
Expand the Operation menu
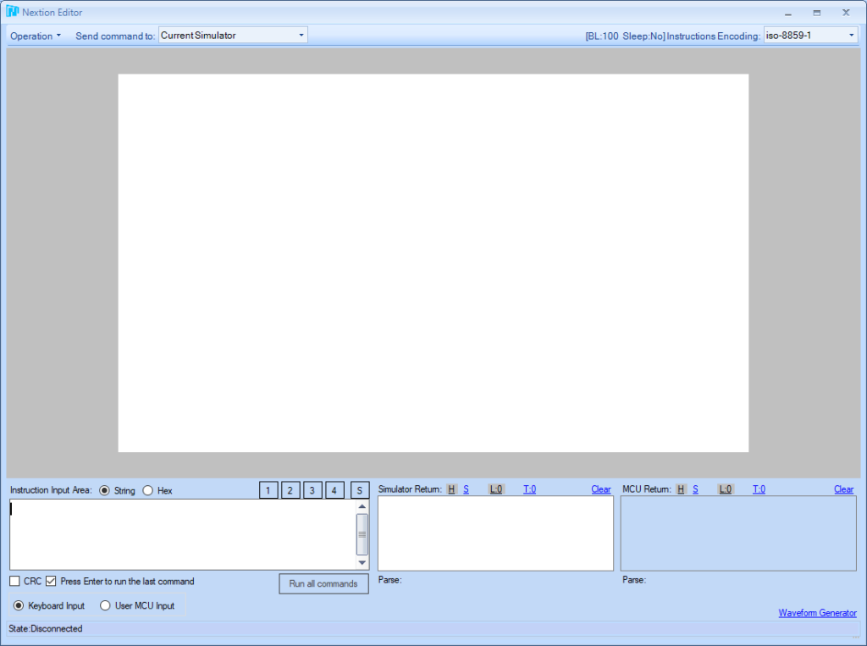click(x=34, y=36)
